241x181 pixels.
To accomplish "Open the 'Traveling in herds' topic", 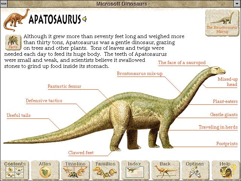I will pos(218,127).
